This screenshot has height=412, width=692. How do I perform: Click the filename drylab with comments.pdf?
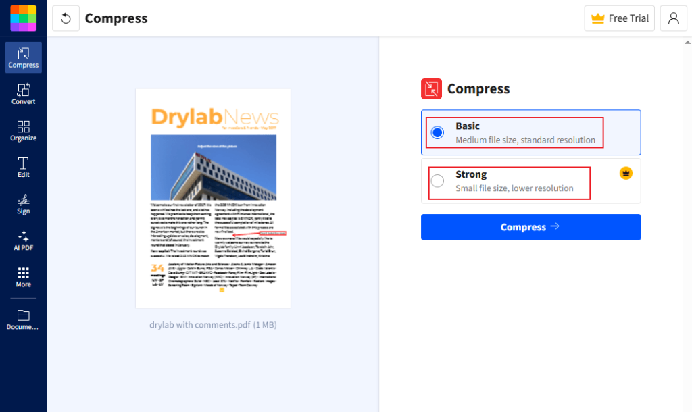tap(213, 324)
